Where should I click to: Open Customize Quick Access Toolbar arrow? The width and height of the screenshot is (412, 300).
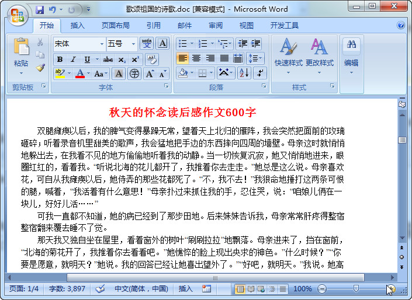[x=89, y=10]
